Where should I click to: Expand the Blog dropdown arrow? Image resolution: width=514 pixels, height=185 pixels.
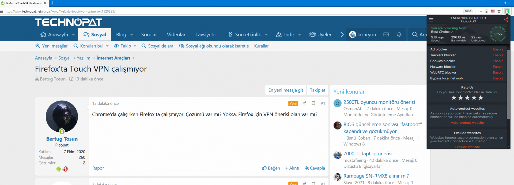click(131, 35)
